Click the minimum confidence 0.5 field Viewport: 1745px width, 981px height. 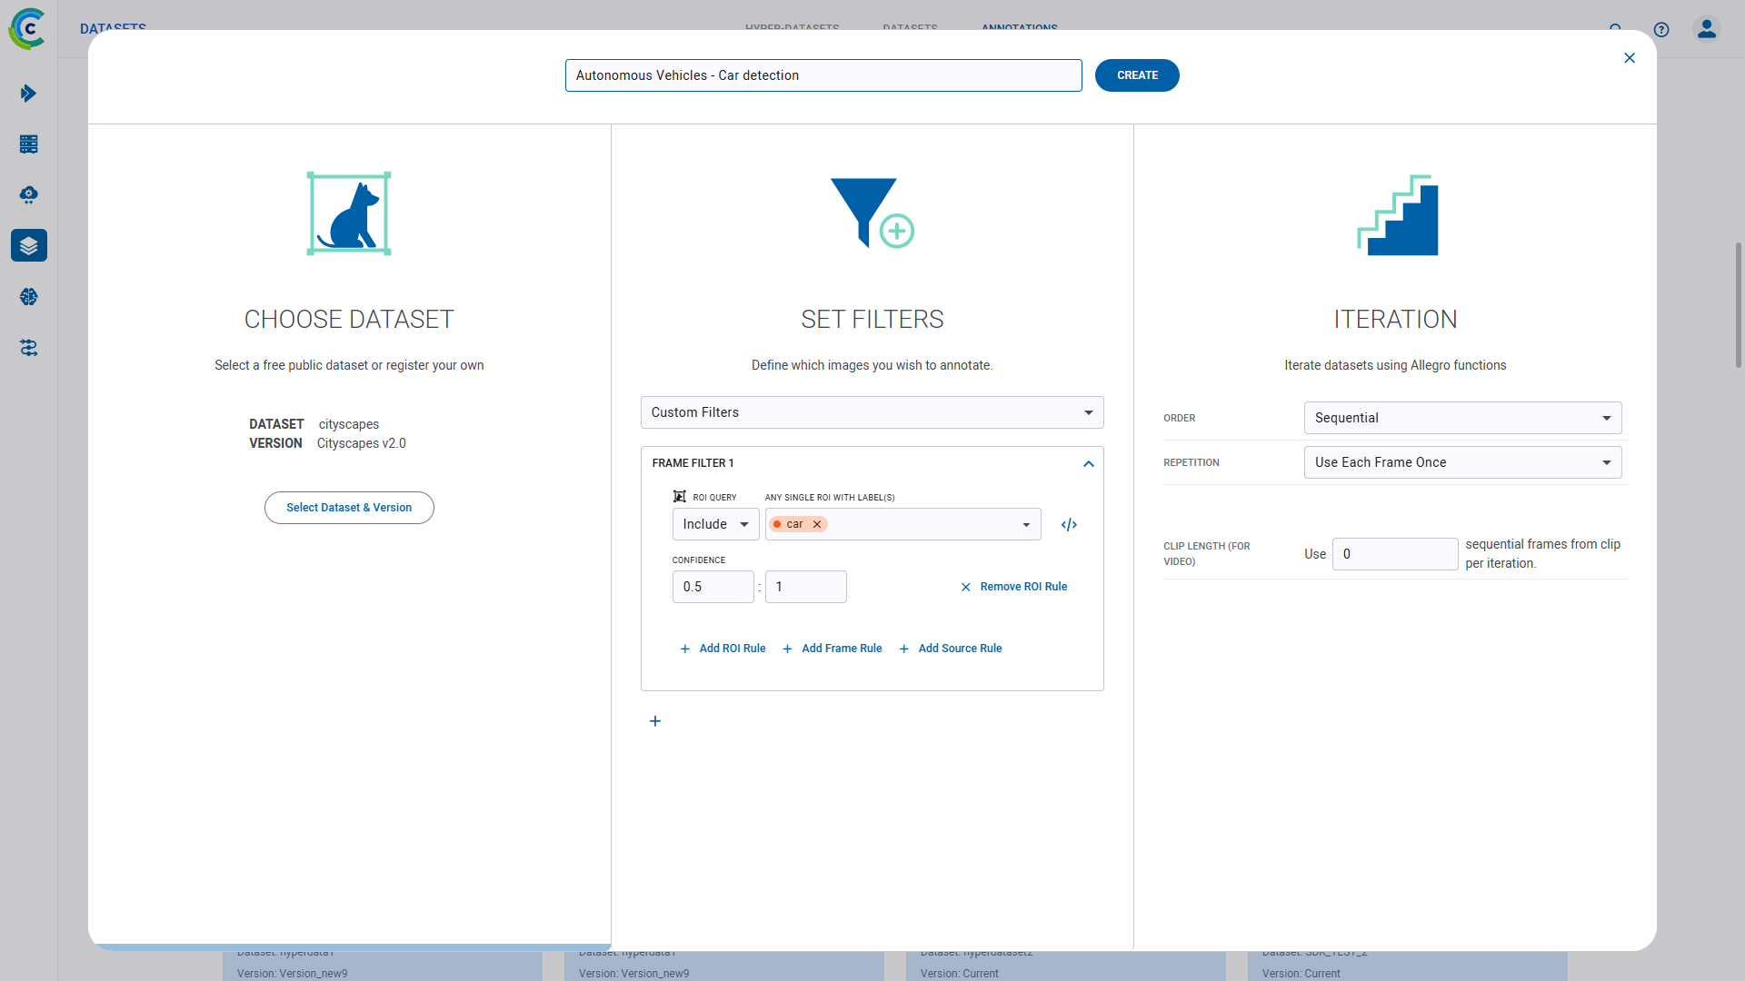[x=713, y=587]
